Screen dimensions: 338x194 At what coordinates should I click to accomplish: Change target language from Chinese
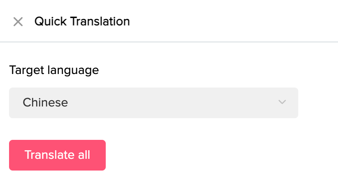(x=154, y=103)
